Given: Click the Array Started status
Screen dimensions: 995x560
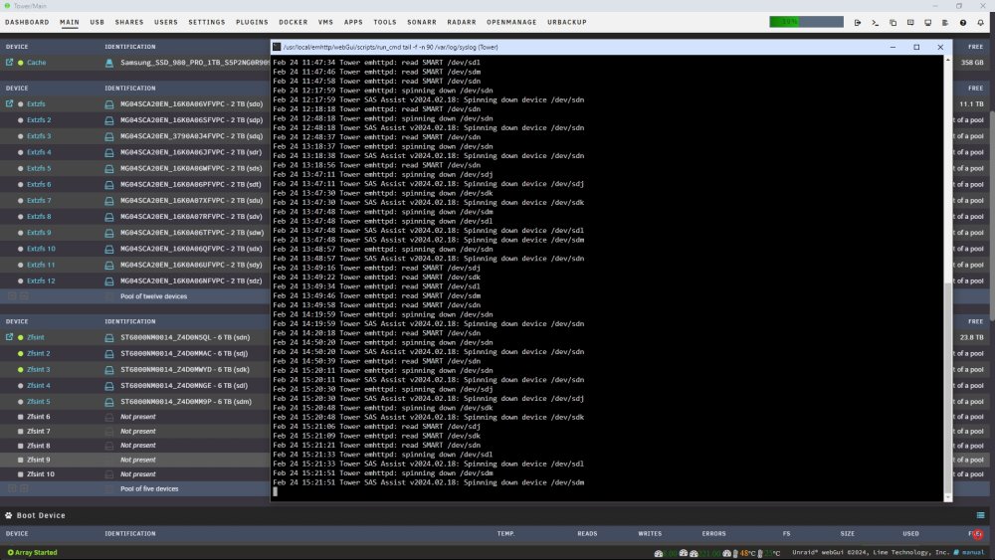Looking at the screenshot, I should tap(33, 552).
